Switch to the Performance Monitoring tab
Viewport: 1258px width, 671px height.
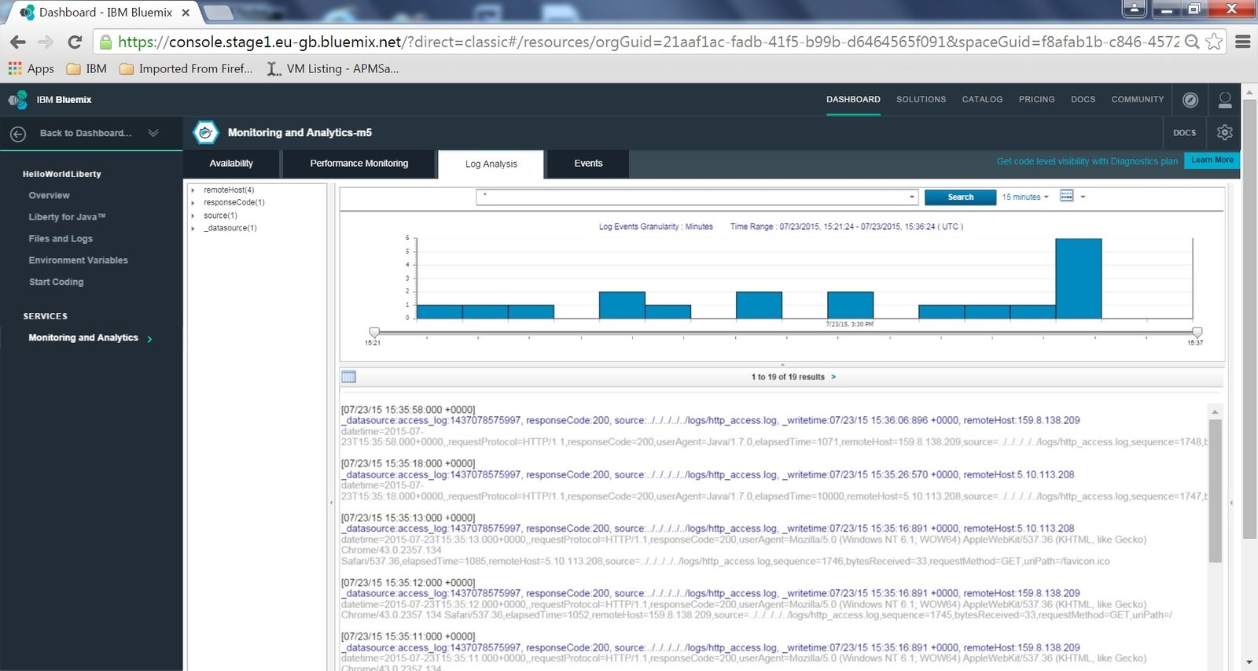point(359,164)
